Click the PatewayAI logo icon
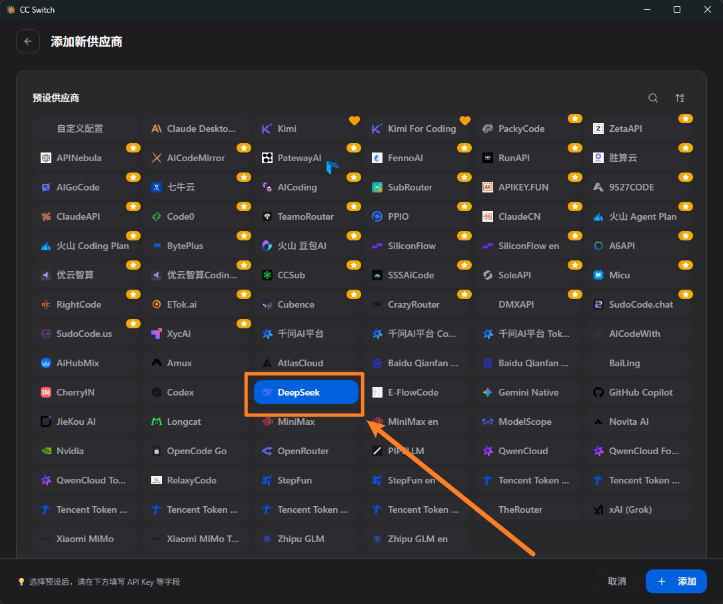The width and height of the screenshot is (723, 604). point(267,158)
